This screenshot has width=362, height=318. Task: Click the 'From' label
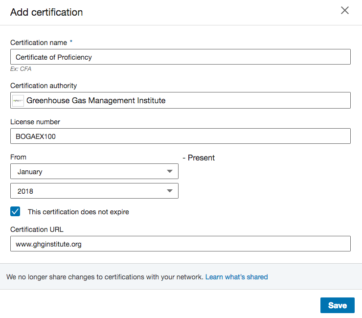click(18, 157)
